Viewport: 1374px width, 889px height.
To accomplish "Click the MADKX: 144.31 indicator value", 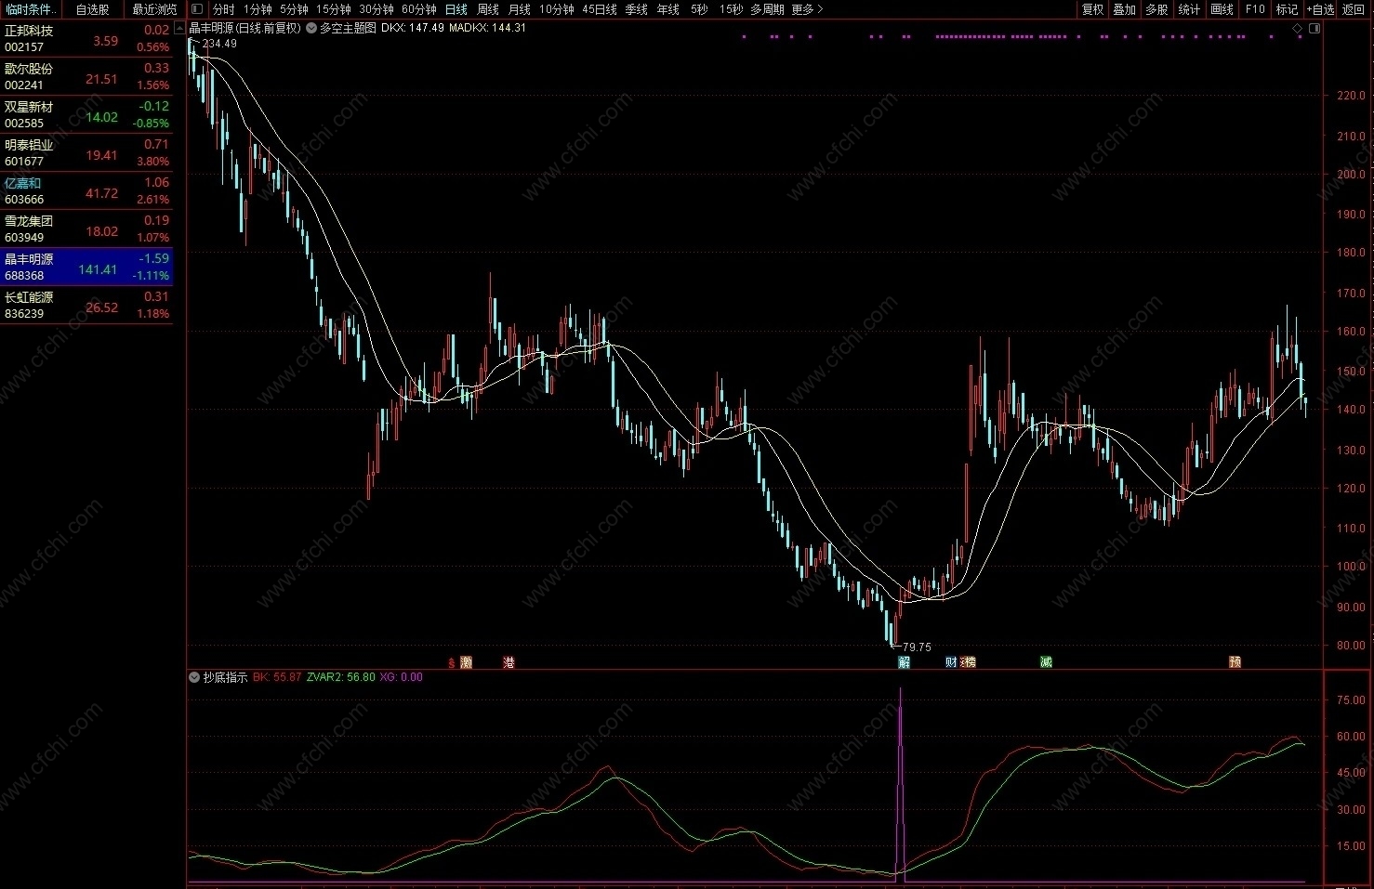I will point(488,28).
